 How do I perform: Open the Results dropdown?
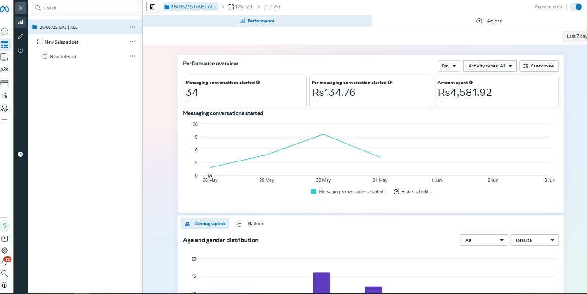[534, 240]
